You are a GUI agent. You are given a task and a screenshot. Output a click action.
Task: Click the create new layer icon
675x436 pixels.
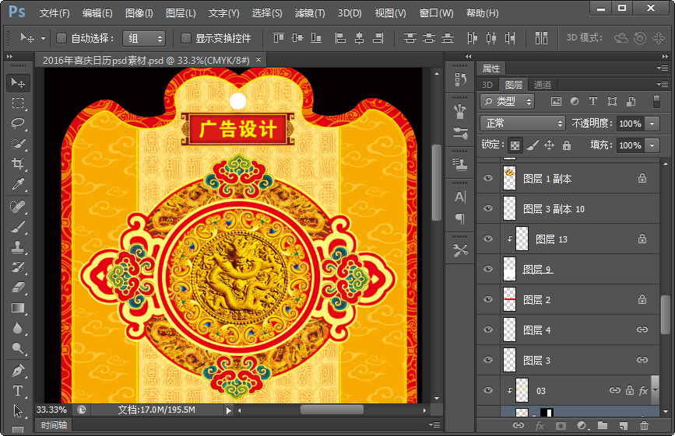click(x=623, y=426)
